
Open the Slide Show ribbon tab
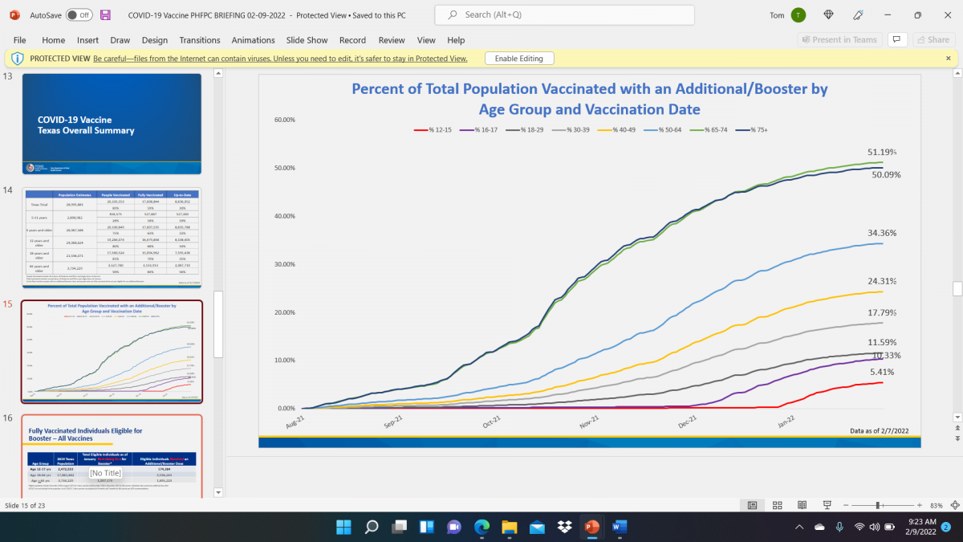[x=307, y=40]
